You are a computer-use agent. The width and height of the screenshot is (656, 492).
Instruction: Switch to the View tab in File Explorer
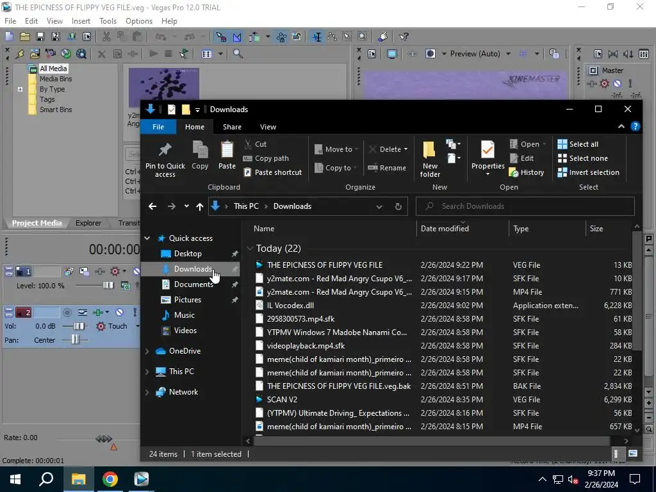268,127
